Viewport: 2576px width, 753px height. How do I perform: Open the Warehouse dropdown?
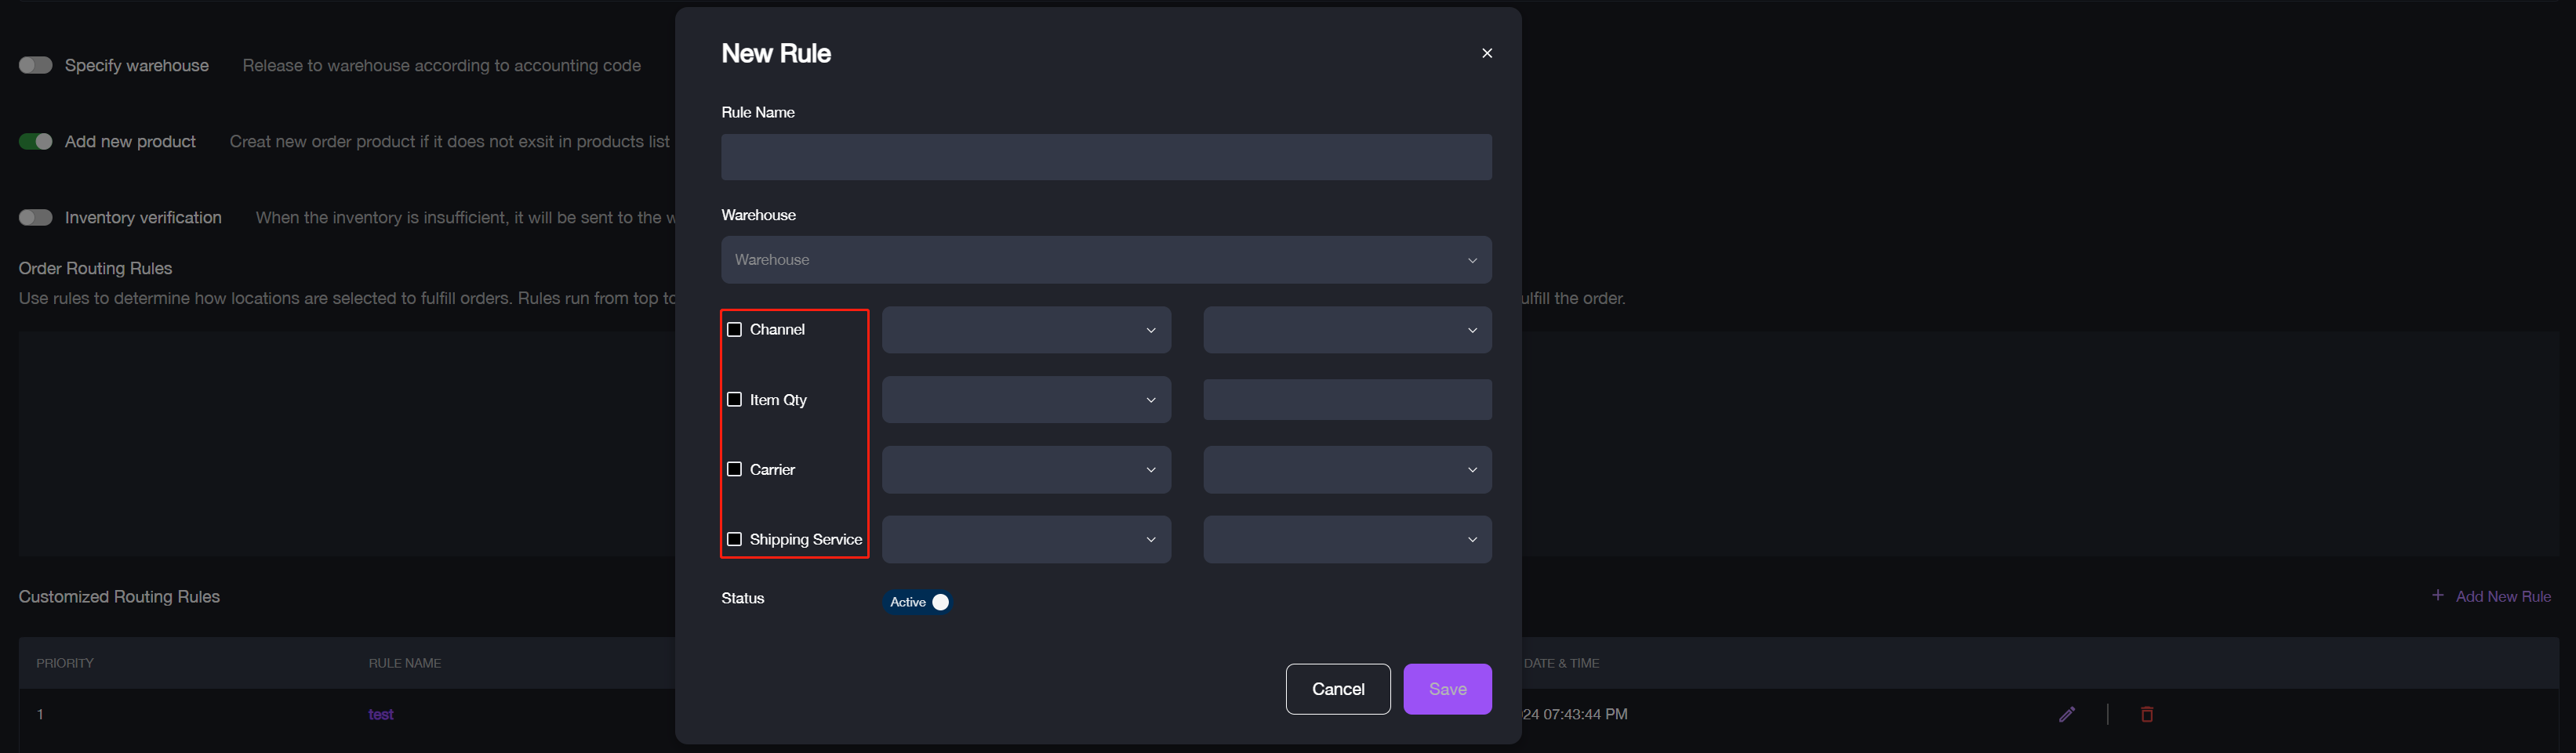tap(1105, 259)
